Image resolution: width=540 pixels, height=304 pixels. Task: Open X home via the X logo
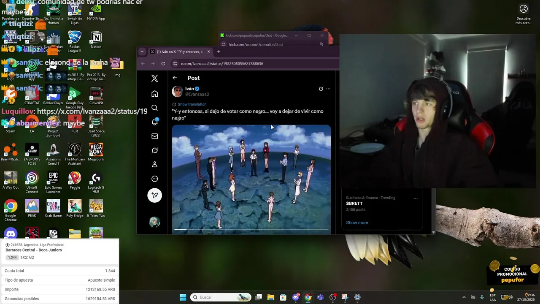(x=154, y=79)
